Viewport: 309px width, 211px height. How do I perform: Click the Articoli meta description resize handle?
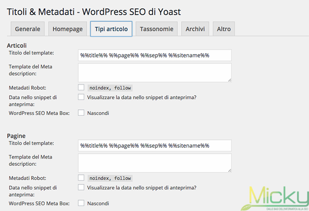[x=229, y=79]
